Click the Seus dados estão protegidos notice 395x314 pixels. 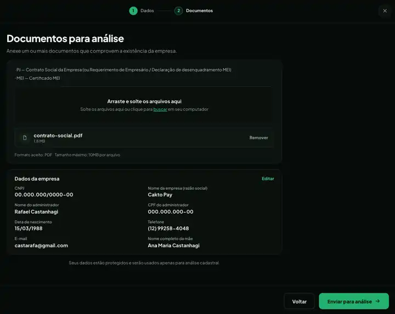click(x=144, y=263)
